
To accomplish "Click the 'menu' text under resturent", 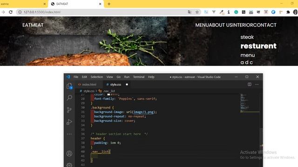I will [x=247, y=55].
